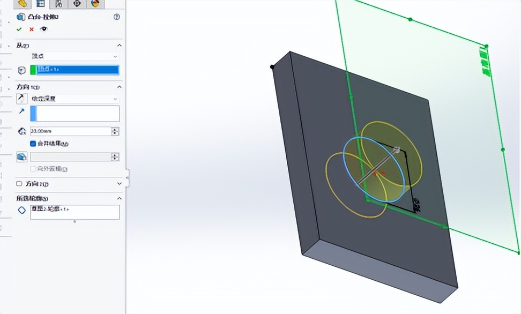Click the depth dimension icon beside 33.00mm
The width and height of the screenshot is (521, 314).
coord(22,130)
